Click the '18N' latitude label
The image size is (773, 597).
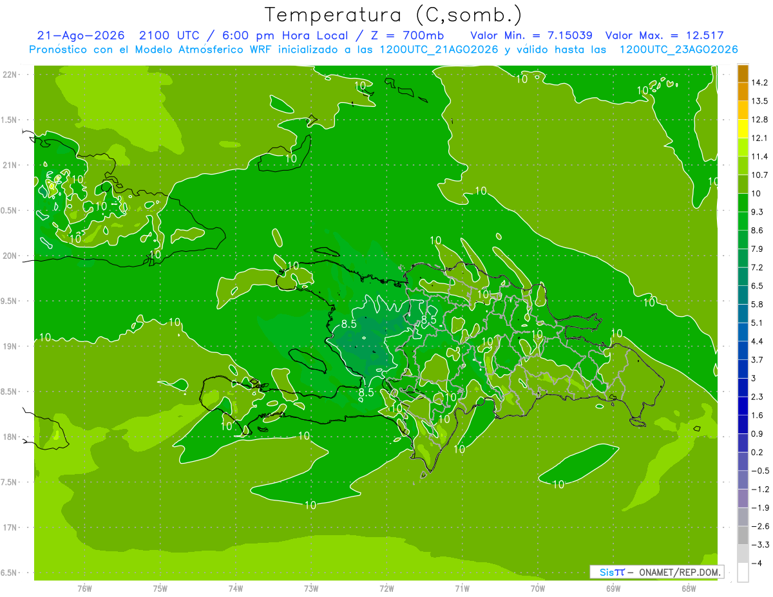pos(10,437)
